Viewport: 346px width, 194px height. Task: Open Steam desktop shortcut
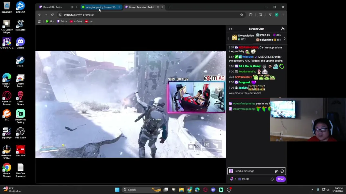pos(20,61)
